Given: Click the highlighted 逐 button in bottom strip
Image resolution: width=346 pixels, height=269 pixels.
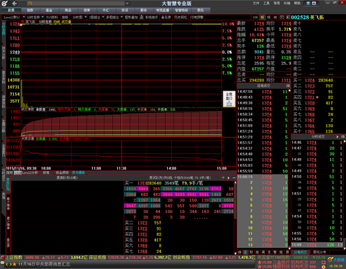Looking at the screenshot, I should pos(246,252).
